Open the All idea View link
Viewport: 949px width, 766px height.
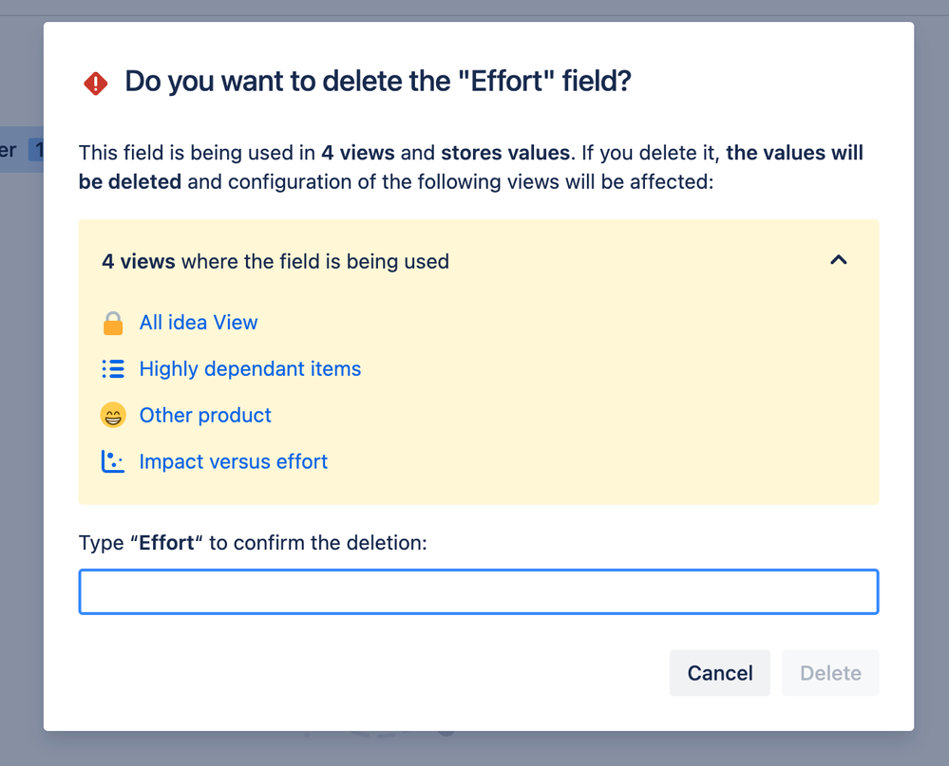point(199,323)
